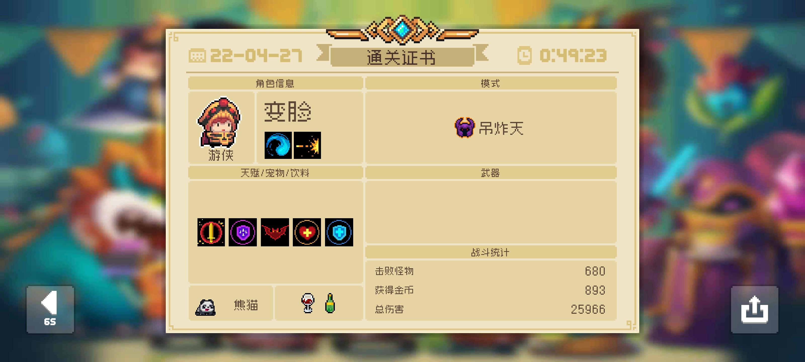The image size is (805, 362).
Task: Tap the blue shield plus talent icon
Action: pyautogui.click(x=339, y=232)
